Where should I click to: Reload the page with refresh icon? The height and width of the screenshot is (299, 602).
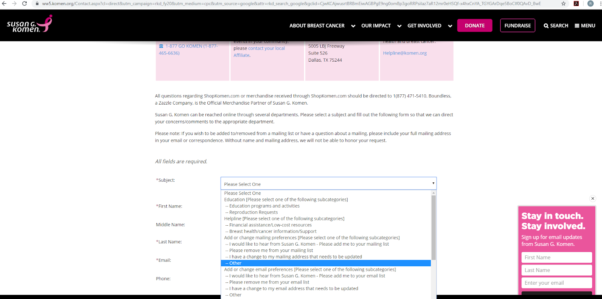(24, 3)
